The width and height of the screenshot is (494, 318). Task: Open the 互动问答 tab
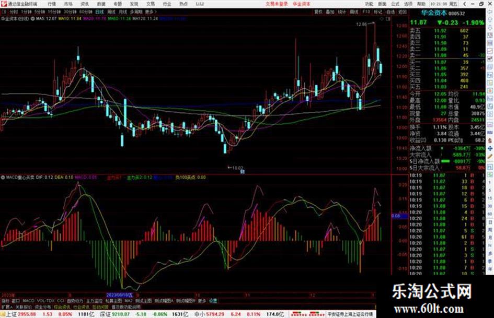[x=100, y=307]
